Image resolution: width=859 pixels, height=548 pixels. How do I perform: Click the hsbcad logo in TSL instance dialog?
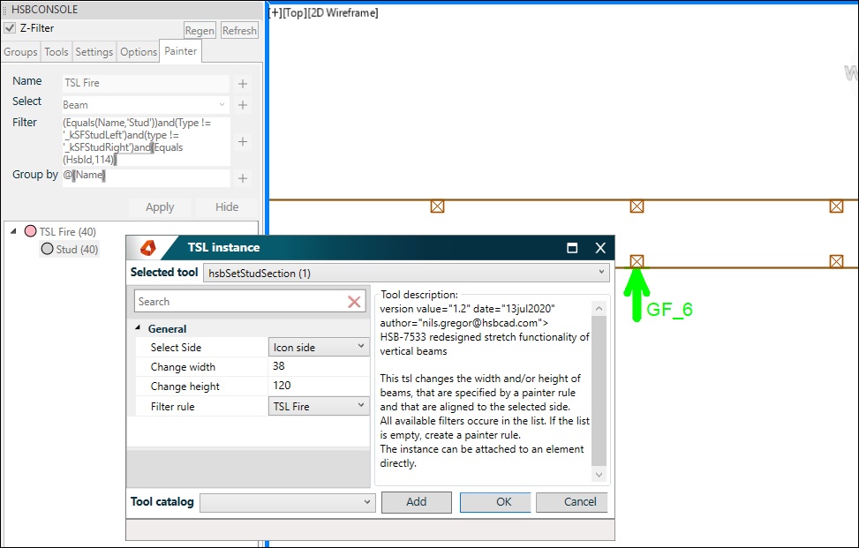tap(147, 248)
